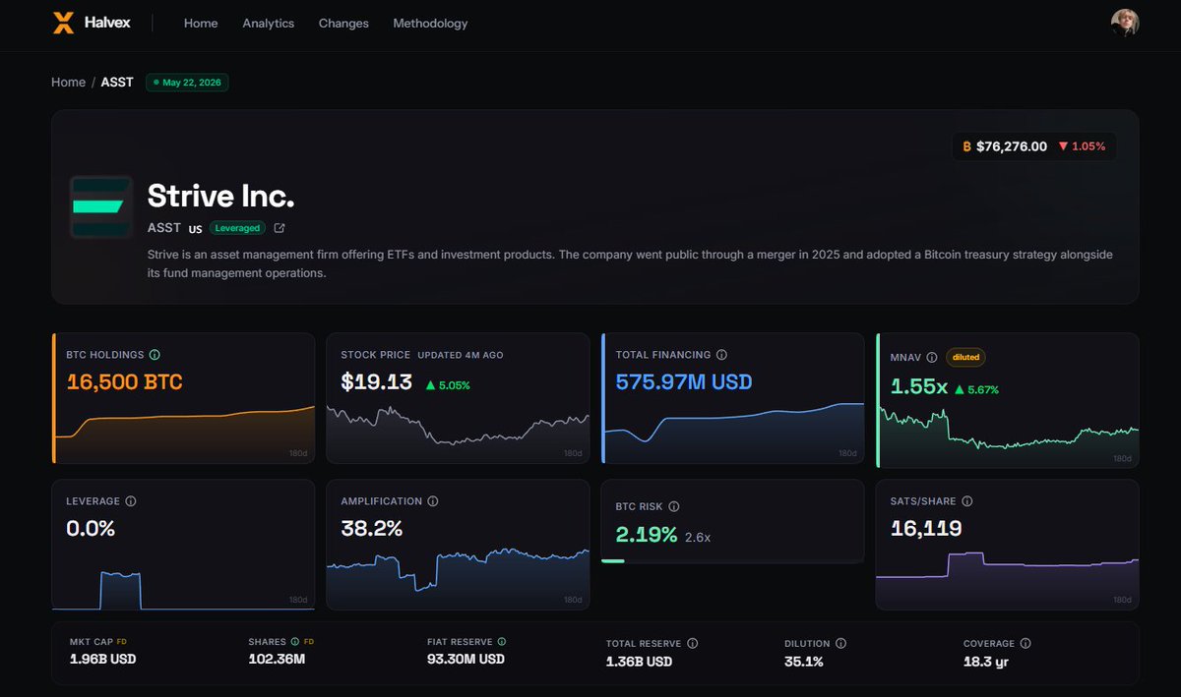Click the Leverage info icon
Viewport: 1181px width, 697px height.
click(131, 501)
